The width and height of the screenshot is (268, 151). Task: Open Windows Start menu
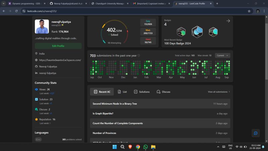pyautogui.click(x=115, y=147)
